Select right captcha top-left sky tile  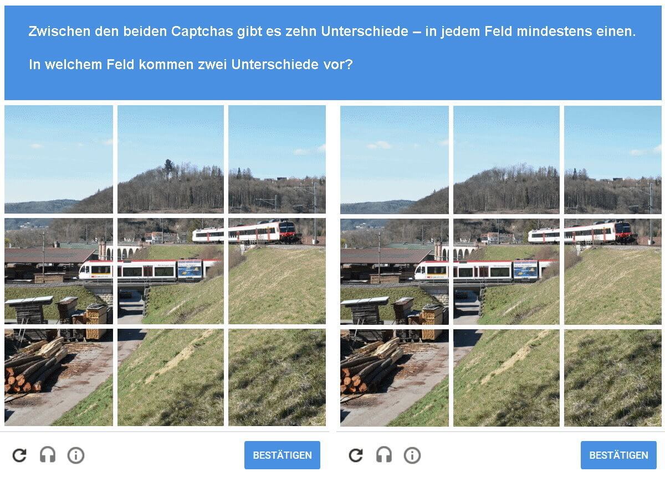pos(395,159)
